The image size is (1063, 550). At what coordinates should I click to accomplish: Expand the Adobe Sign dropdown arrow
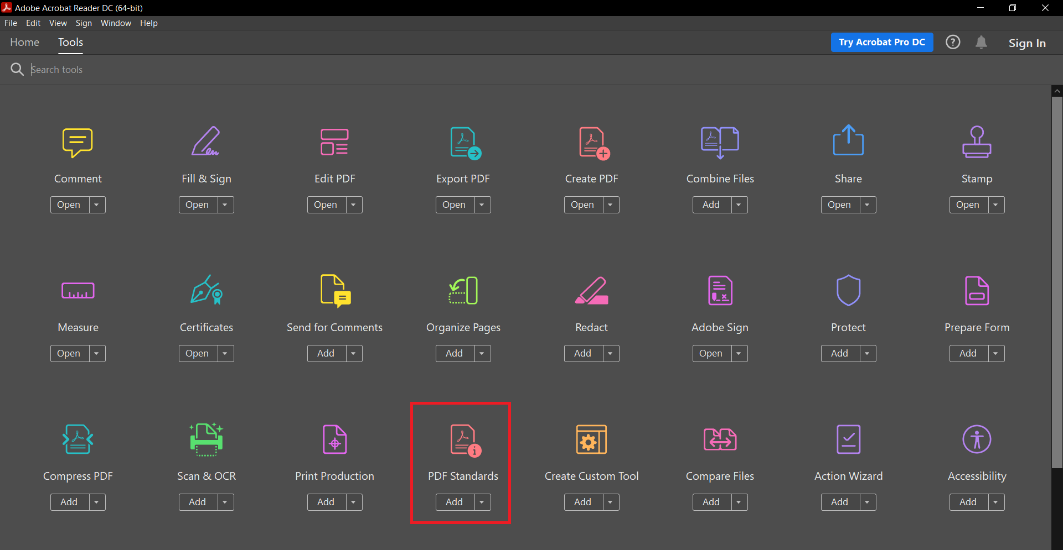[739, 353]
